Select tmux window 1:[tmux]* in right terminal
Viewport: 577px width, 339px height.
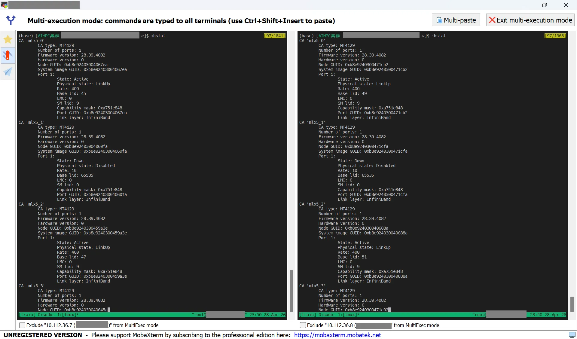point(349,315)
